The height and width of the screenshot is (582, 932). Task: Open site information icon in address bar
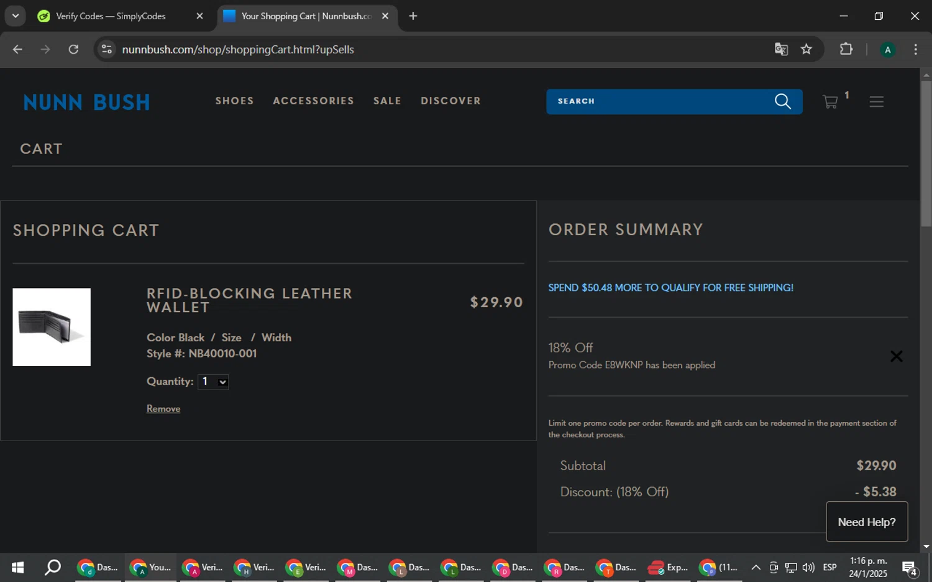(107, 50)
